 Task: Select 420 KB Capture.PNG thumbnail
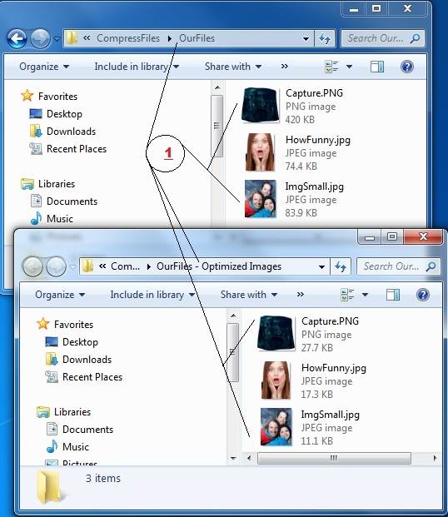261,106
